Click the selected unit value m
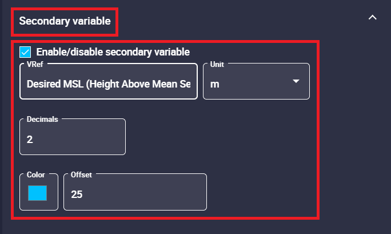391x234 pixels. (x=215, y=84)
